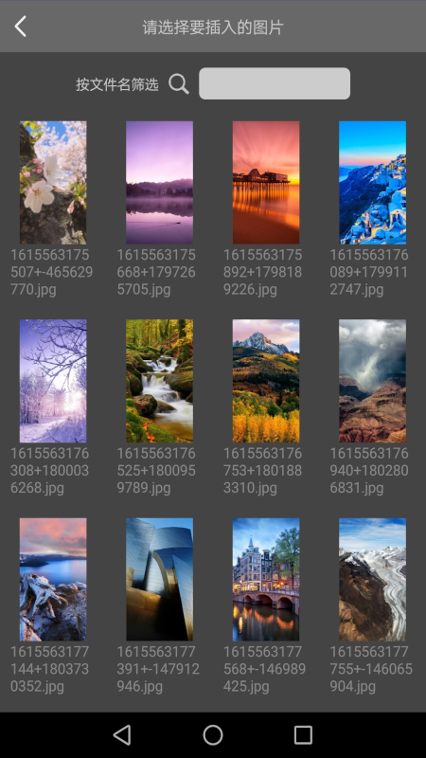This screenshot has height=758, width=426.
Task: Select the cherry blossom photo thumbnail
Action: pos(53,183)
